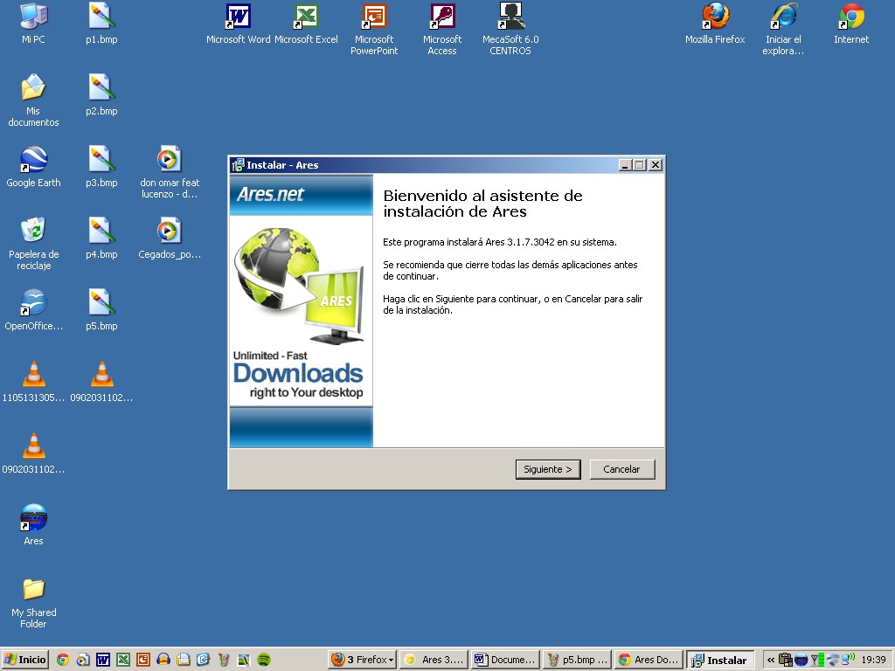Open My Shared Folder on desktop
Image resolution: width=895 pixels, height=671 pixels.
tap(33, 603)
